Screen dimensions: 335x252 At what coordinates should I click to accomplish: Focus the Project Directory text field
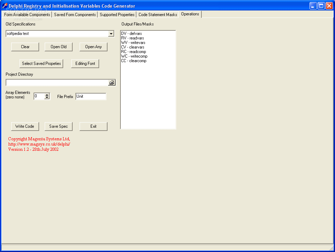pyautogui.click(x=57, y=82)
